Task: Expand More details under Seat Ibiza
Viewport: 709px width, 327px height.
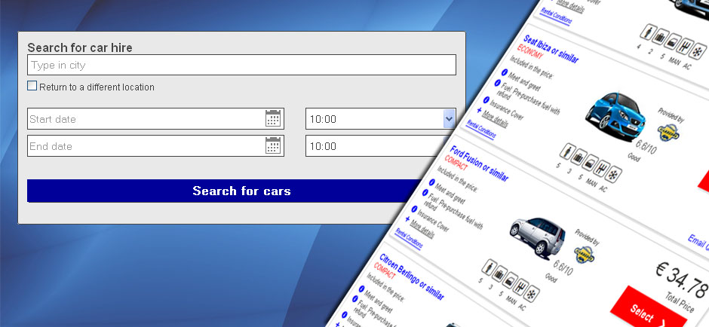Action: point(495,118)
